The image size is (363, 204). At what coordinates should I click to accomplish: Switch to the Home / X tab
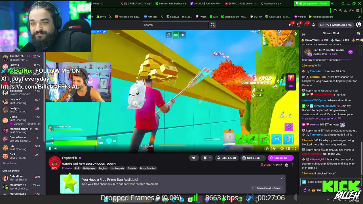point(98,4)
